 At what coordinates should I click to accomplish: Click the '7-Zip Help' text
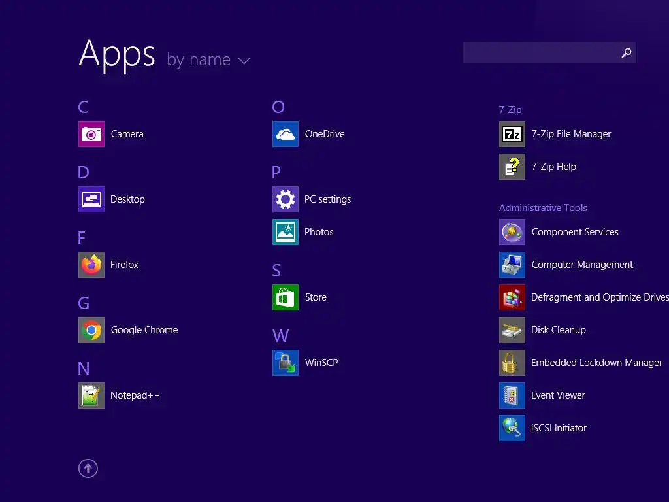(553, 167)
